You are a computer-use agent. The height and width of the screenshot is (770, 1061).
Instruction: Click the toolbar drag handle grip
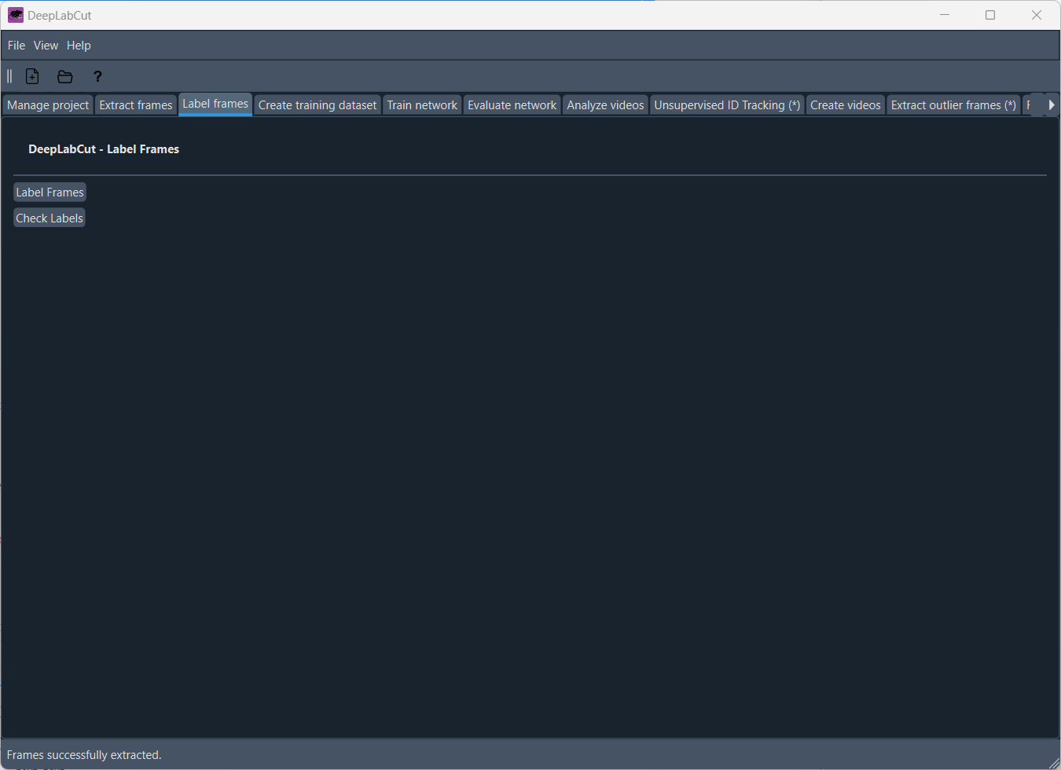pos(9,76)
